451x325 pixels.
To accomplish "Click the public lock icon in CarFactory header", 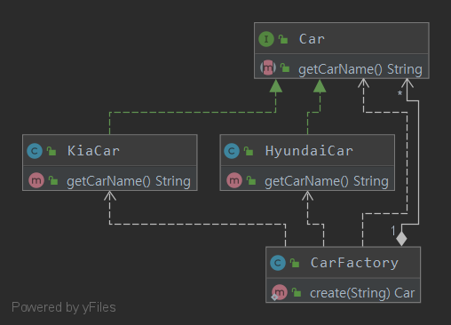I will click(x=295, y=263).
